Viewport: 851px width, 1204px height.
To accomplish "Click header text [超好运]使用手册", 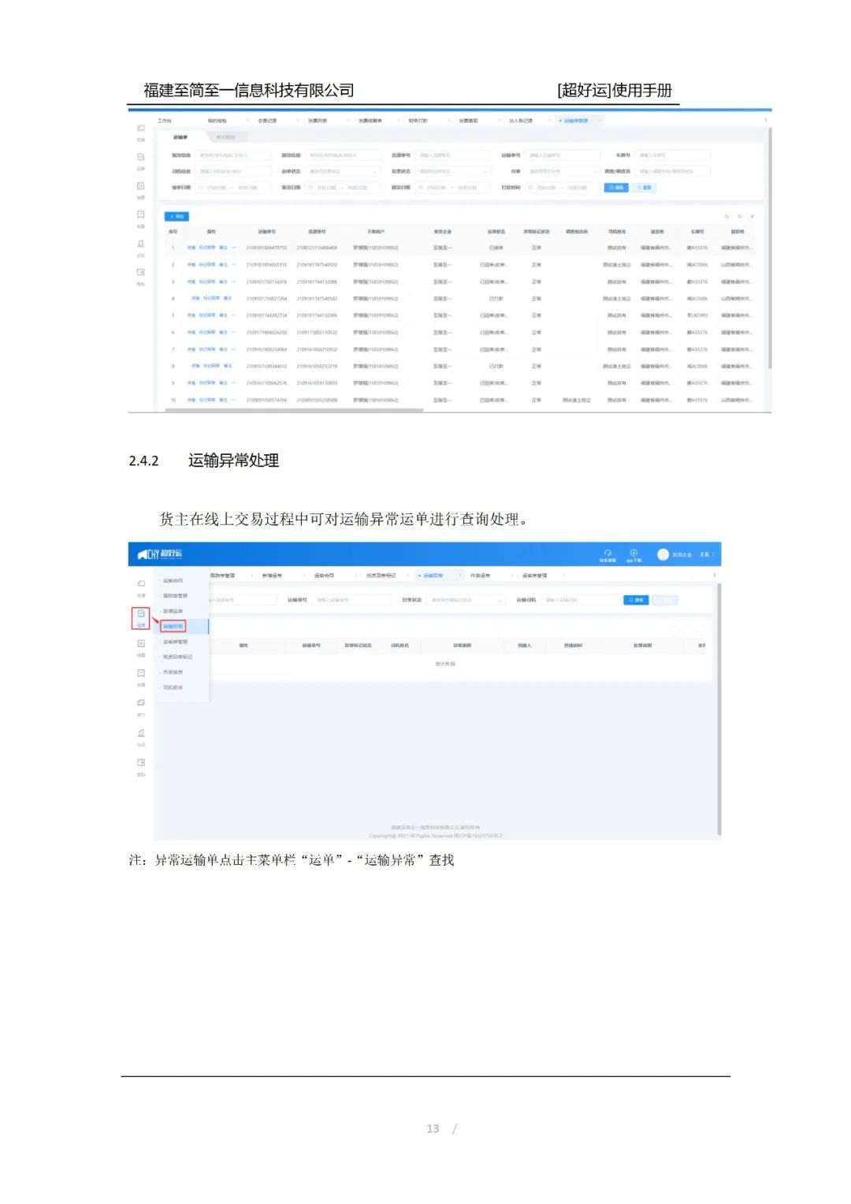I will 615,91.
